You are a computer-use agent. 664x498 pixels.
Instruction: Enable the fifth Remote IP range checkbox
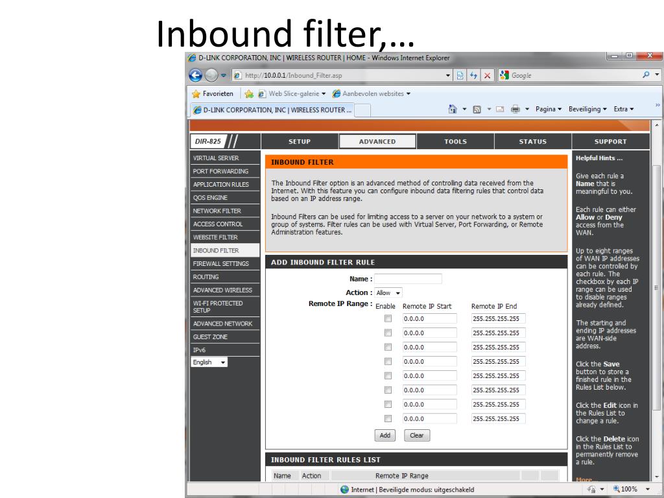point(388,375)
